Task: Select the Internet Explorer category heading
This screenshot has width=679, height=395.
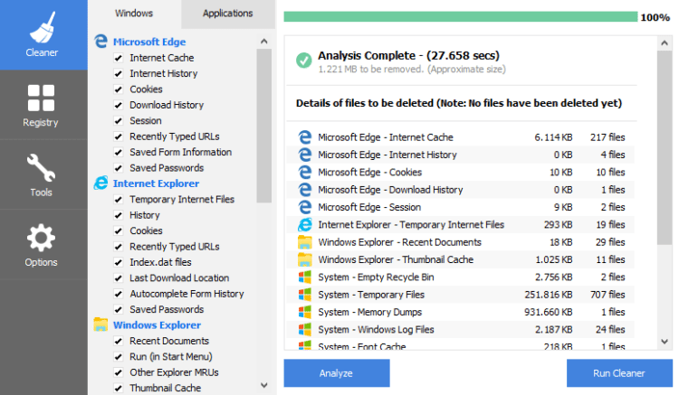Action: tap(156, 183)
